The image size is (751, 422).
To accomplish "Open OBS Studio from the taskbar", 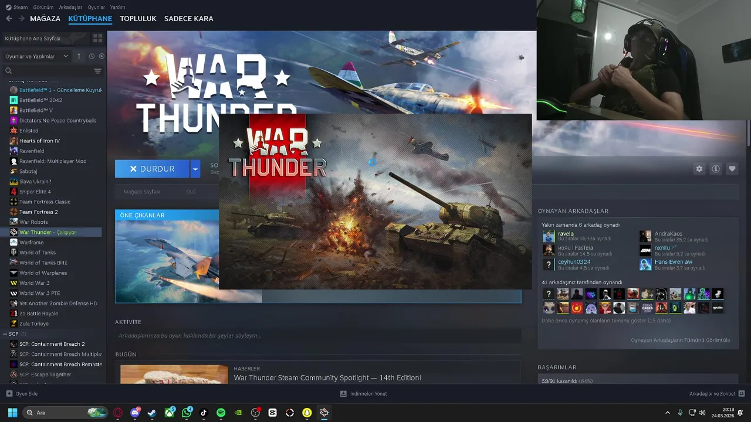I will click(x=255, y=413).
